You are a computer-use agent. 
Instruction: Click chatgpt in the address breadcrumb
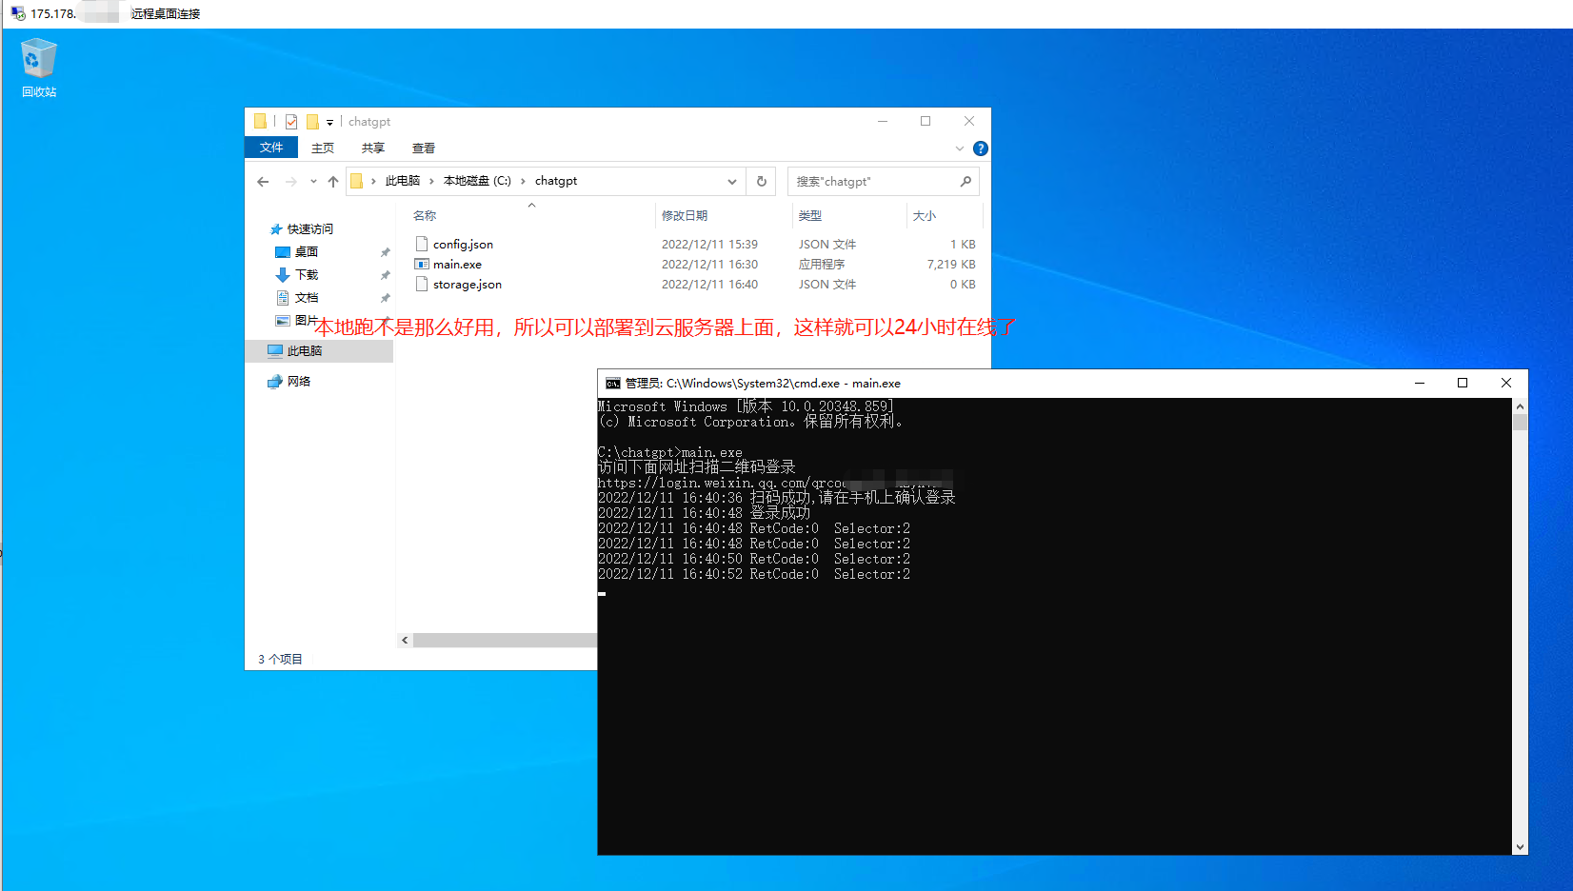coord(556,181)
